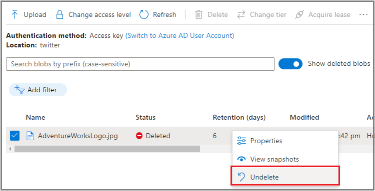Focus the Search blobs by prefix field
The height and width of the screenshot is (191, 375).
click(x=140, y=64)
